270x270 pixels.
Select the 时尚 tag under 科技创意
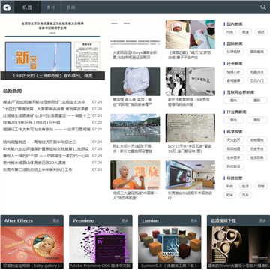coord(229,195)
